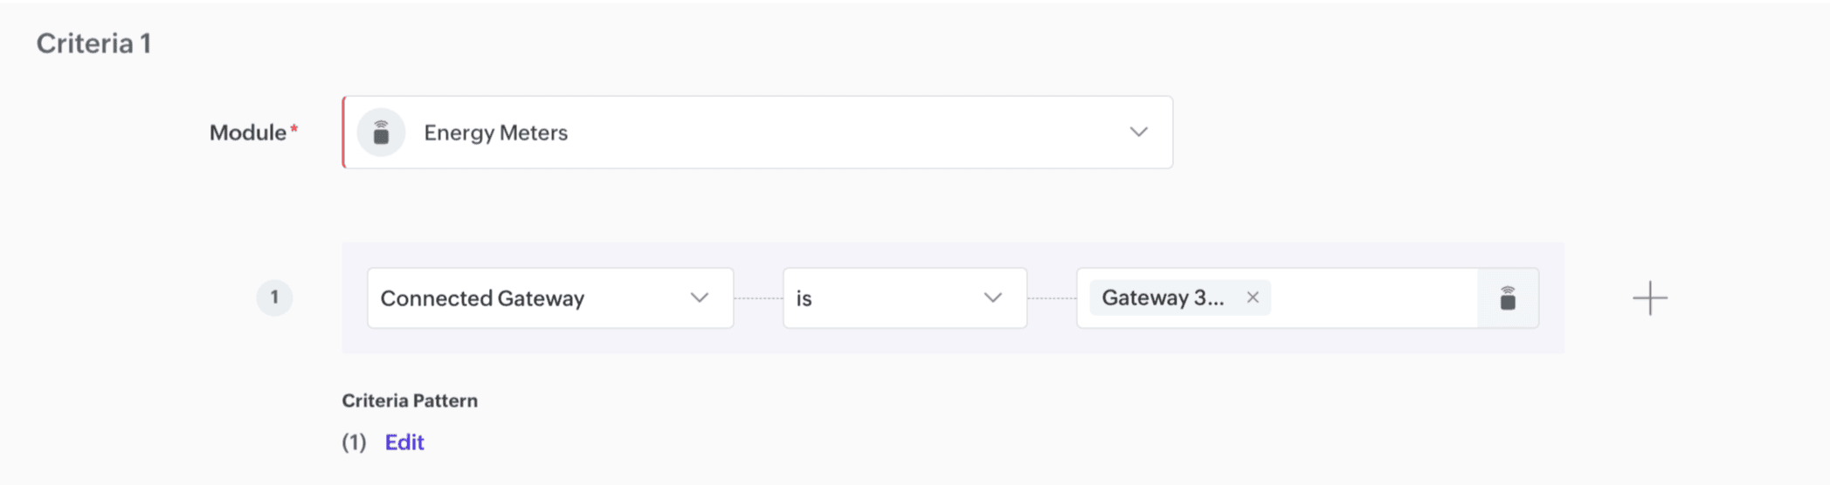Click empty area of gateway value field

pos(1371,298)
